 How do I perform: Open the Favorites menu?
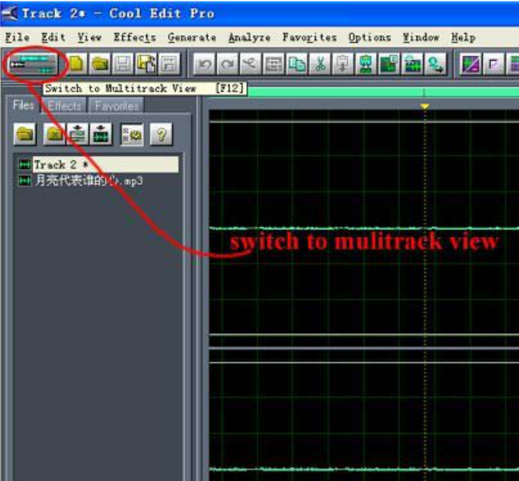tap(309, 38)
